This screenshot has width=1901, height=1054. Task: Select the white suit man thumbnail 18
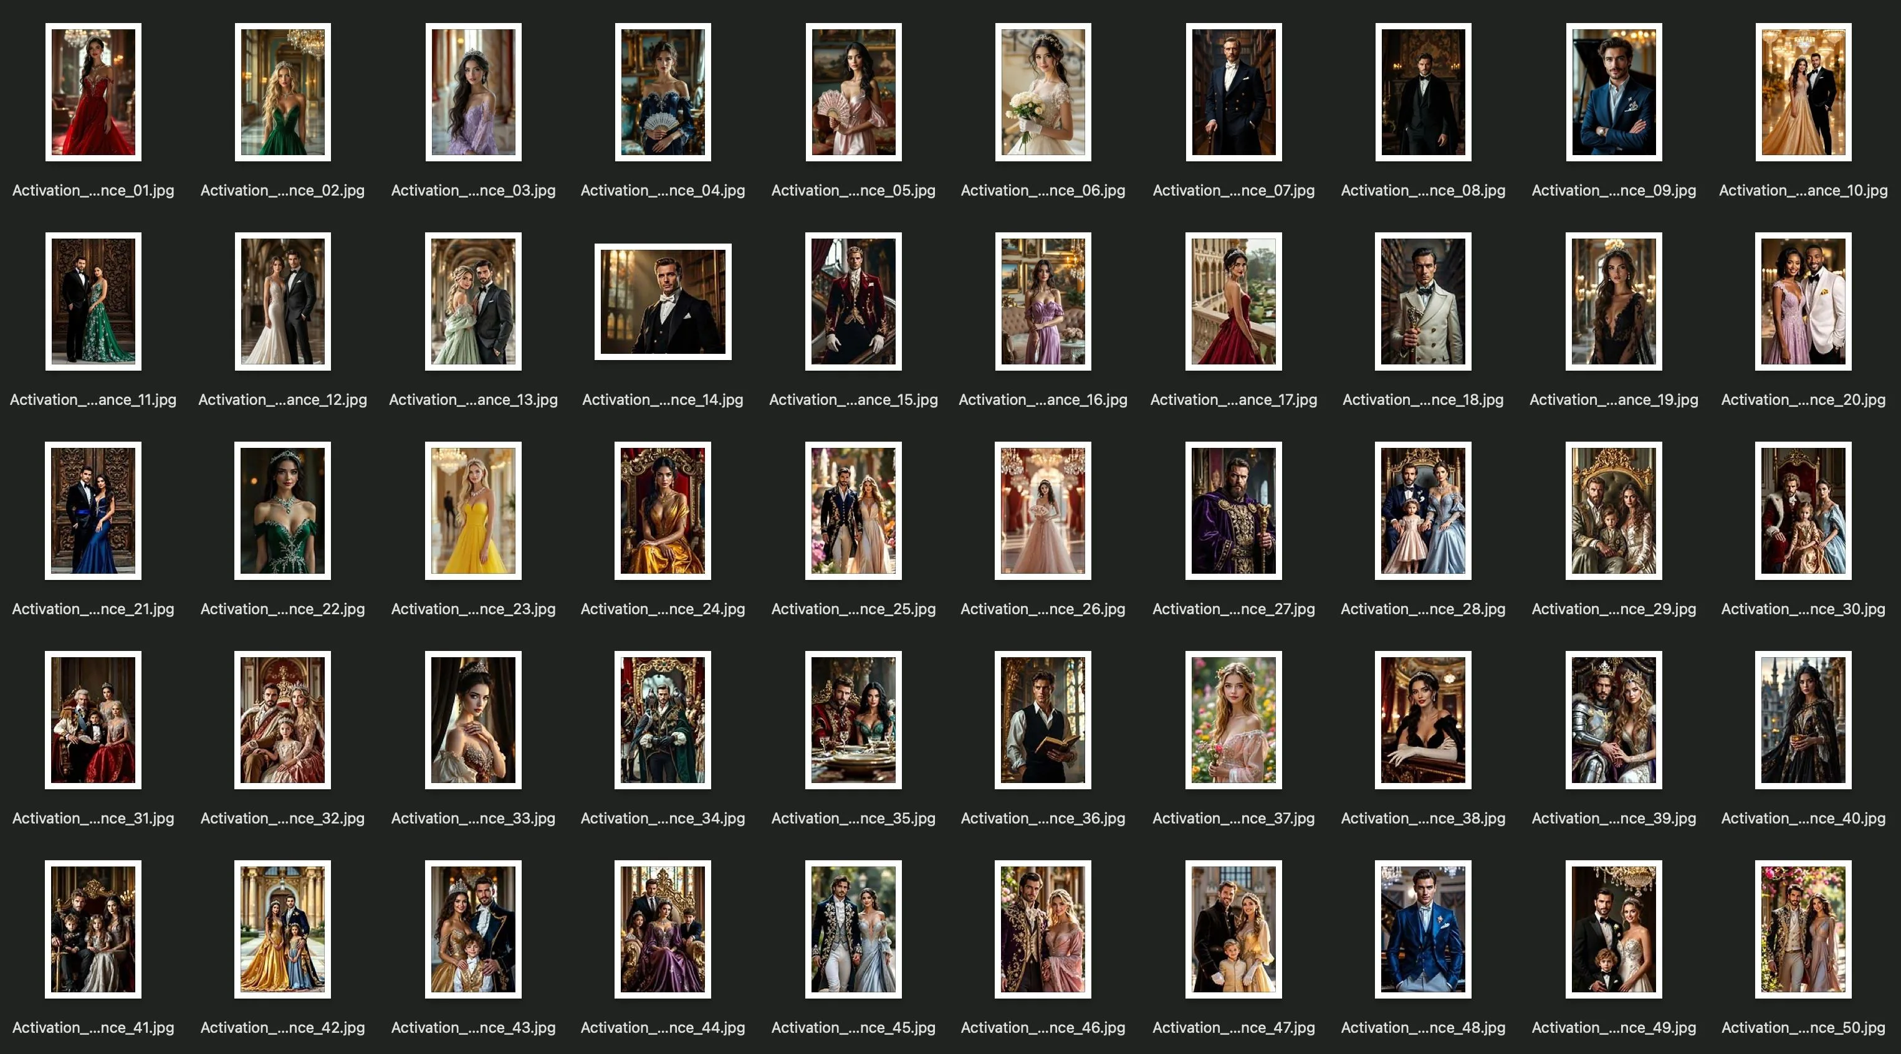tap(1423, 301)
